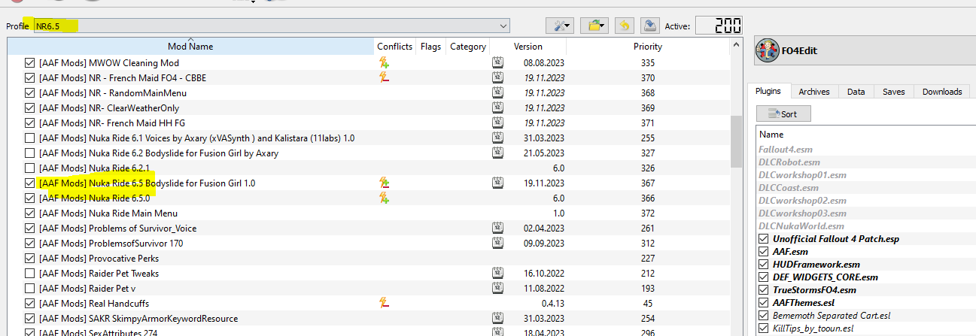Screen dimensions: 976x336
Task: Toggle Unofficial Fallout 4 Patch.esp plugin
Action: [x=764, y=239]
